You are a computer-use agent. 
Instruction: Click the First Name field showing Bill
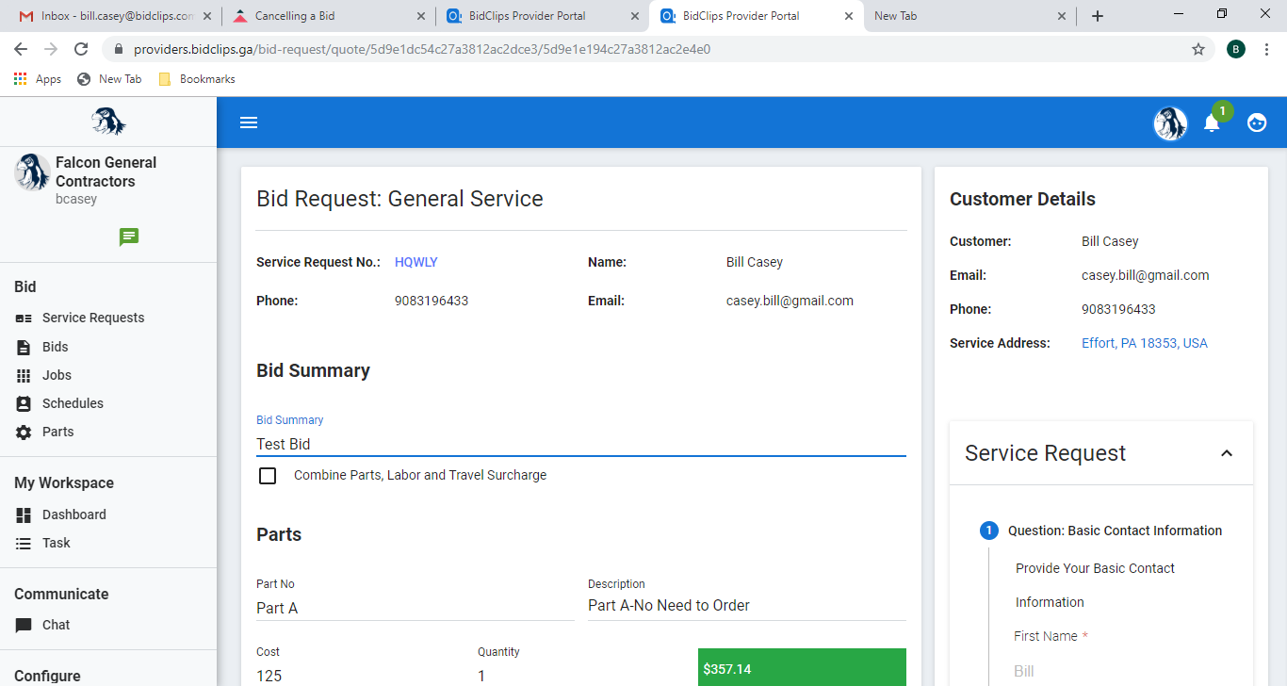[1125, 671]
